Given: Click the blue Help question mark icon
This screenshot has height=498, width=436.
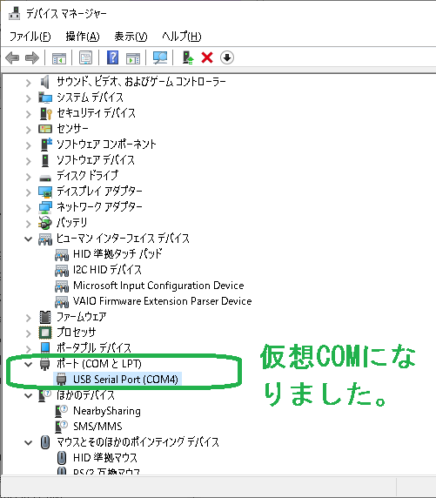Looking at the screenshot, I should click(x=112, y=57).
